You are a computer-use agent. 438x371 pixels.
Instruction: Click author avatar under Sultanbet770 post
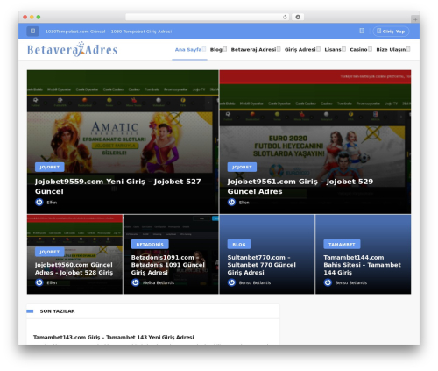pos(231,282)
